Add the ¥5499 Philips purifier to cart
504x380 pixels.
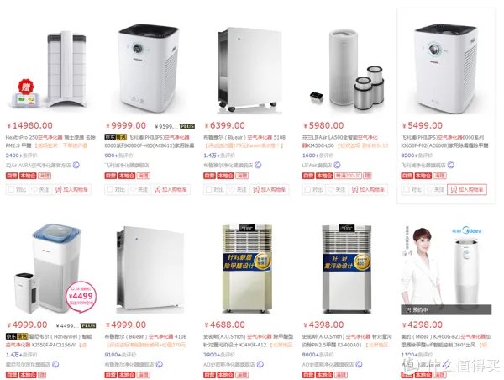tap(467, 189)
